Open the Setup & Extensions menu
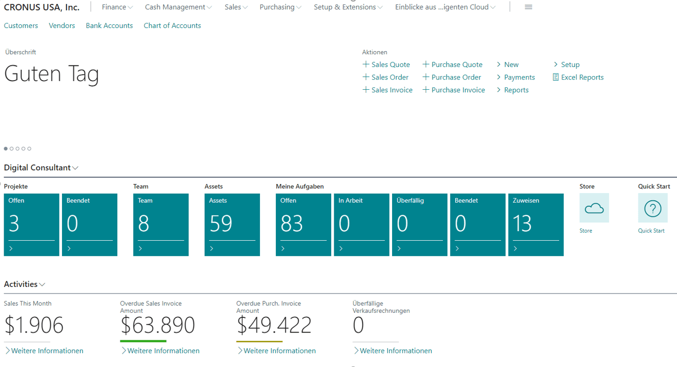677x367 pixels. pyautogui.click(x=348, y=7)
